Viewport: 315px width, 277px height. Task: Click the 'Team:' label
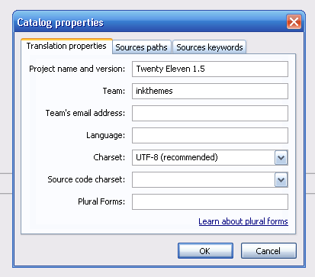point(114,91)
